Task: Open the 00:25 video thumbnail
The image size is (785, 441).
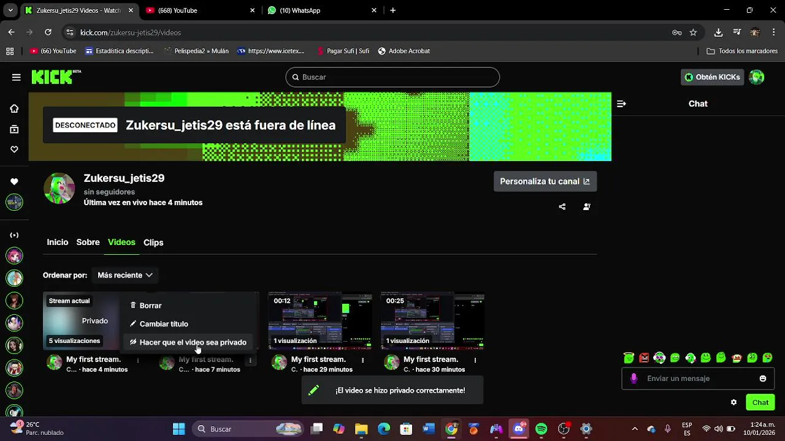Action: pyautogui.click(x=432, y=321)
